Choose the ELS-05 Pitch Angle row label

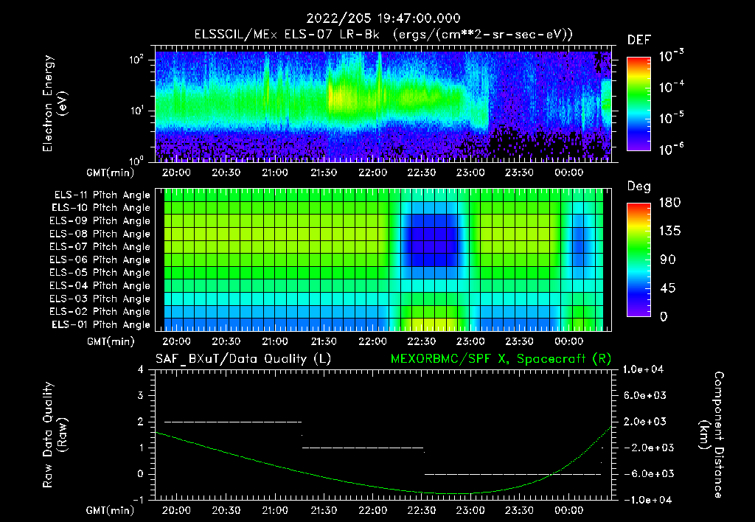coord(100,273)
